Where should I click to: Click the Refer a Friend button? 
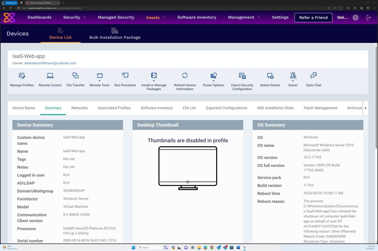tap(313, 18)
